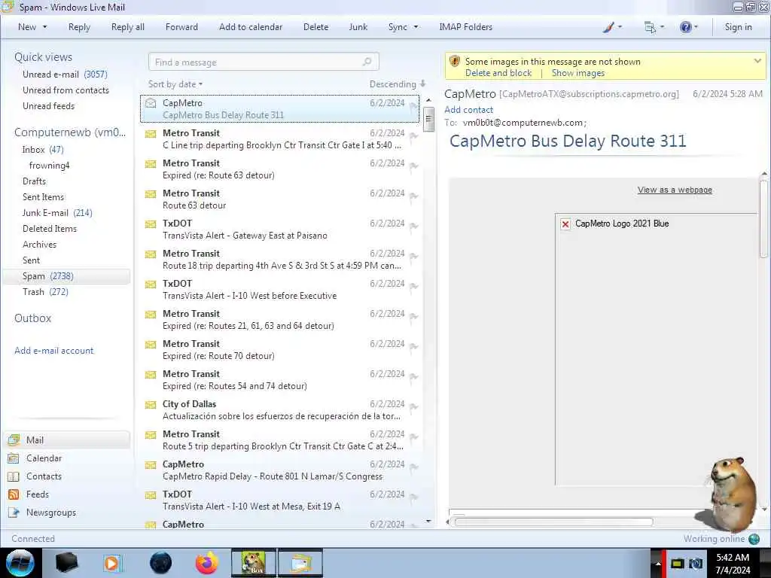Click the green battery tray icon
Image resolution: width=771 pixels, height=578 pixels.
(x=678, y=564)
